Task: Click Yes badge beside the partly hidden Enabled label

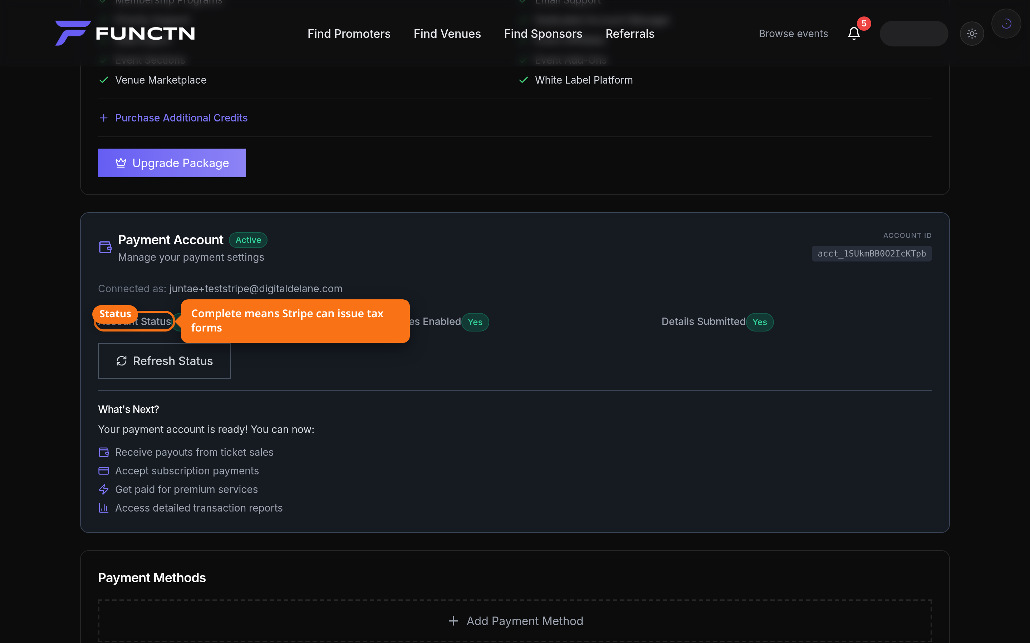Action: click(x=475, y=322)
